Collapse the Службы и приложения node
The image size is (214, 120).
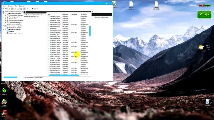point(4,29)
